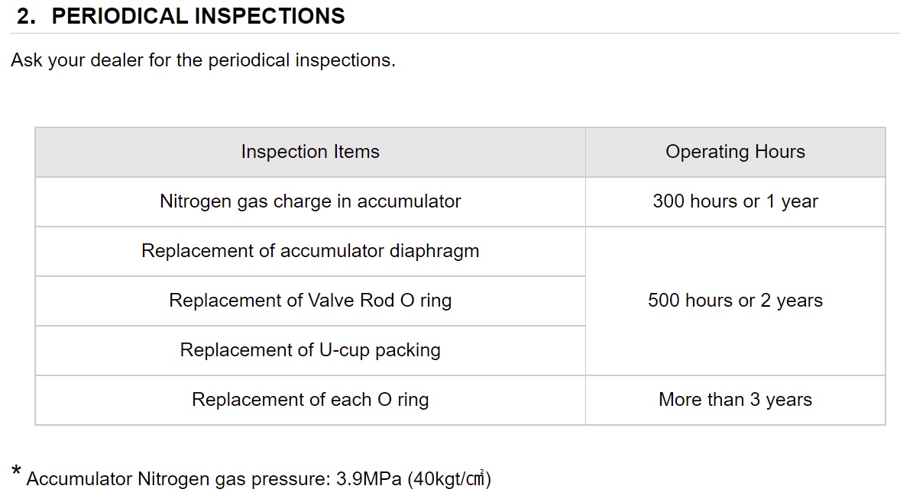
Task: Click the word accumulator in first row
Action: coord(409,201)
